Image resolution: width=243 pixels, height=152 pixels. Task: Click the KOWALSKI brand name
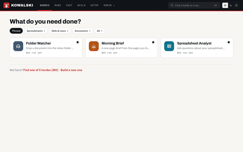click(x=22, y=5)
